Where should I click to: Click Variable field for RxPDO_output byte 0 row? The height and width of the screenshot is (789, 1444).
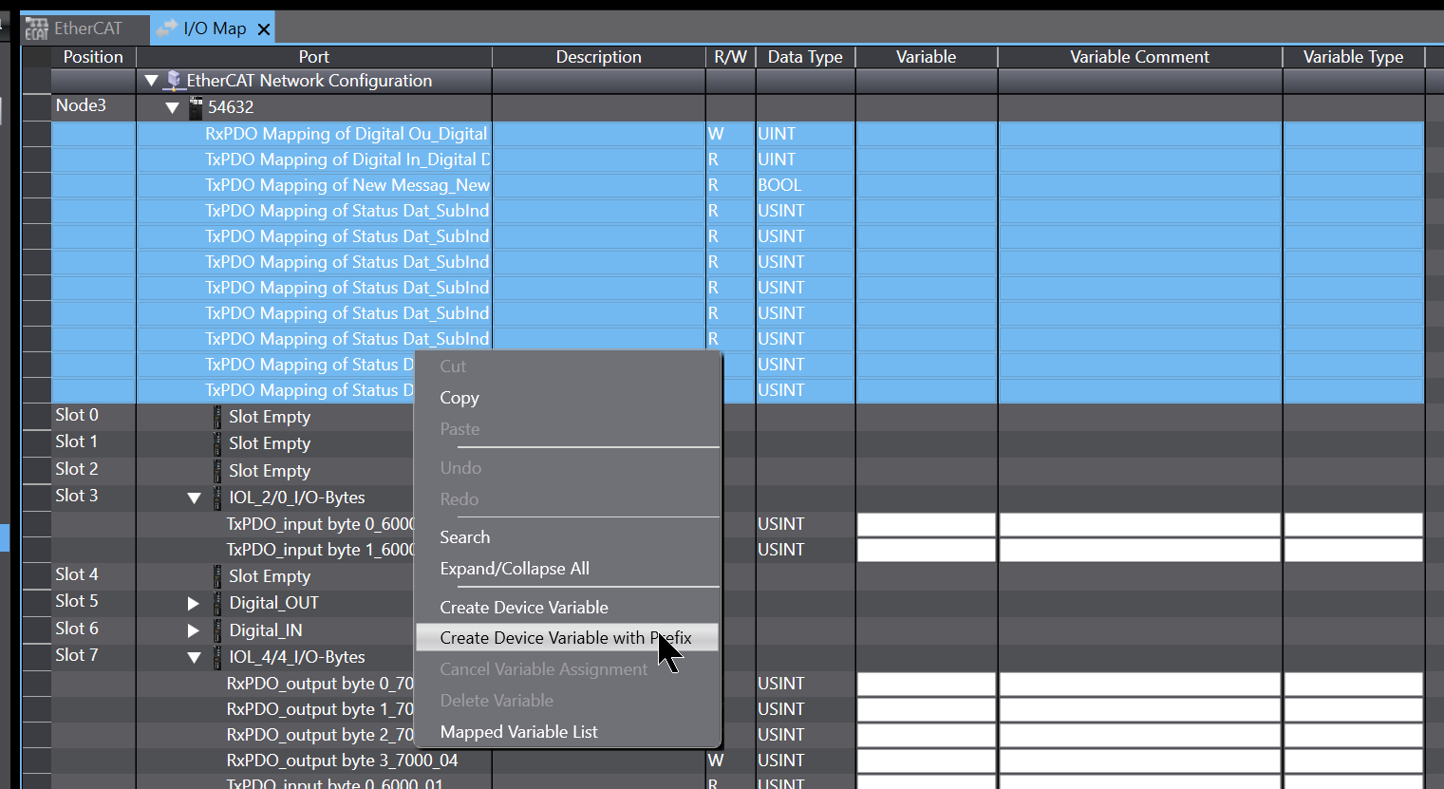point(927,684)
